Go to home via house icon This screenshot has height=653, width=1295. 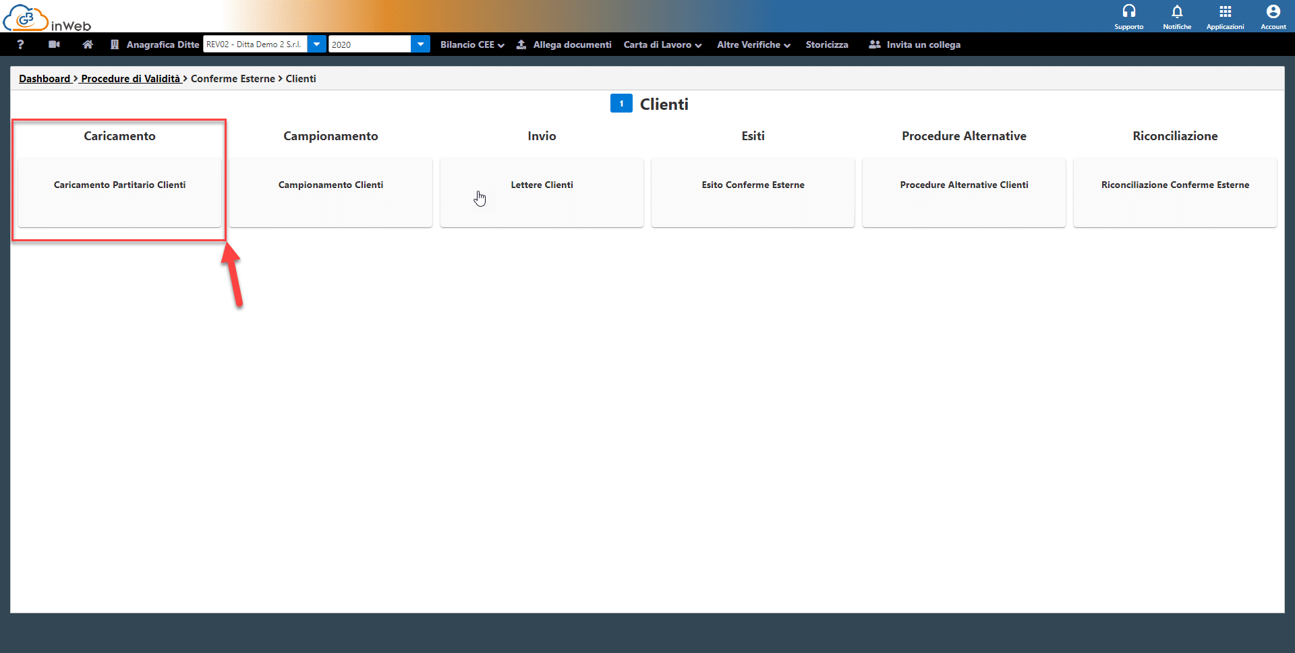coord(88,44)
